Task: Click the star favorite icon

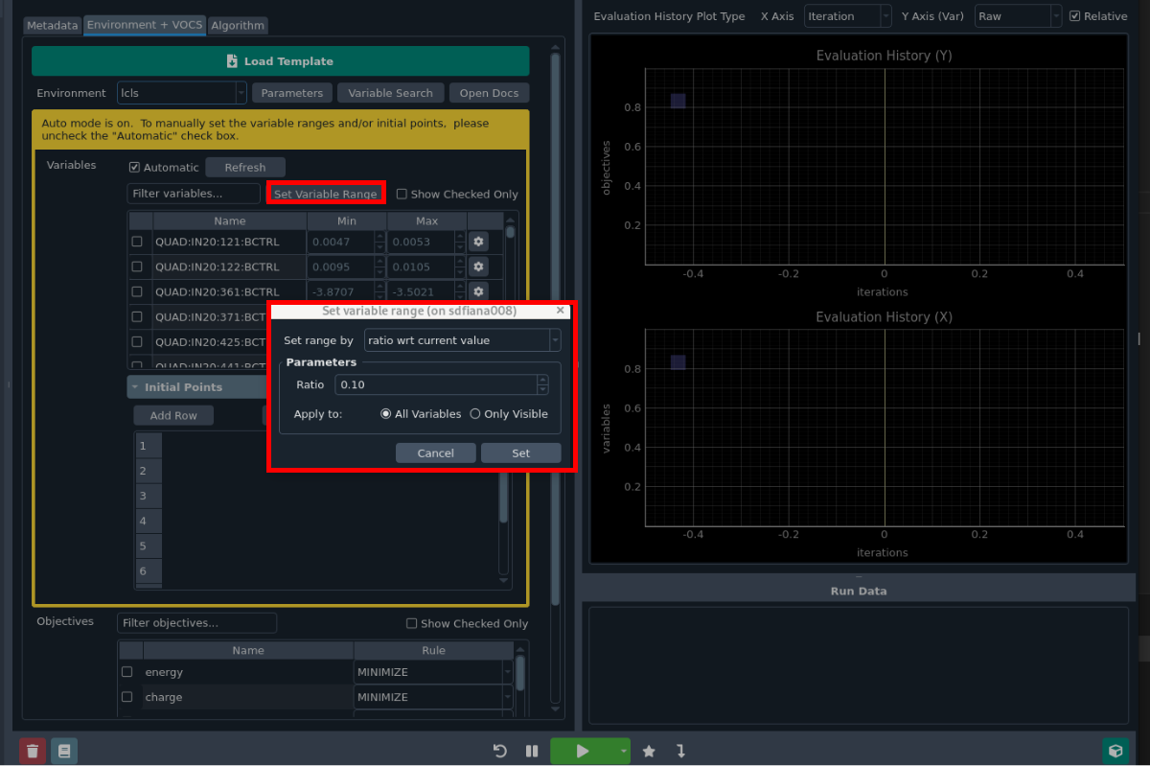Action: pyautogui.click(x=649, y=752)
